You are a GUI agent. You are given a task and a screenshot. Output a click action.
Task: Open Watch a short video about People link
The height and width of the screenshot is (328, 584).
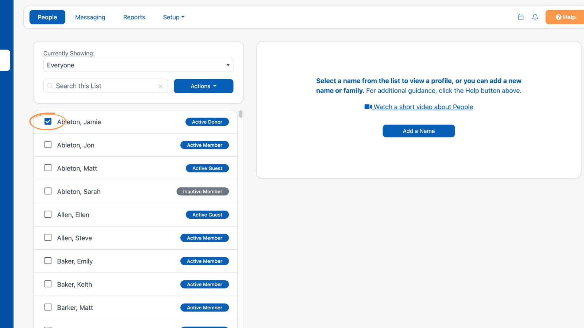click(x=419, y=107)
